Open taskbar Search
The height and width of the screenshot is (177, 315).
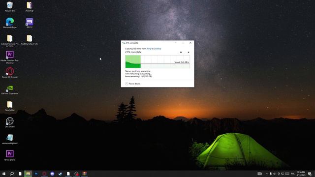click(x=12, y=174)
